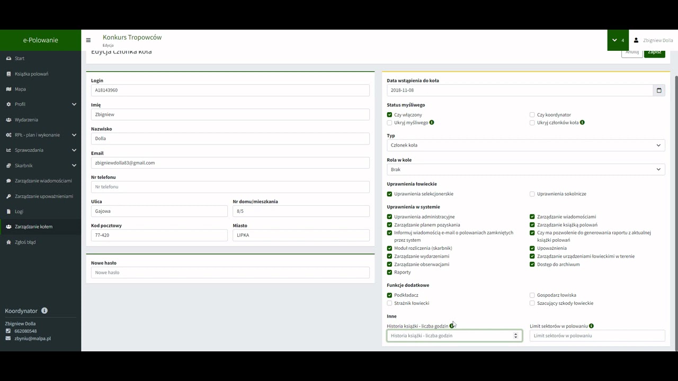Click the Konkurs Tropowców title

[x=132, y=38]
